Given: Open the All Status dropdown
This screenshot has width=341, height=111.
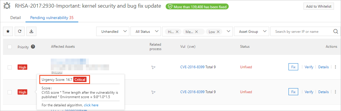Looking at the screenshot, I should coord(145,32).
